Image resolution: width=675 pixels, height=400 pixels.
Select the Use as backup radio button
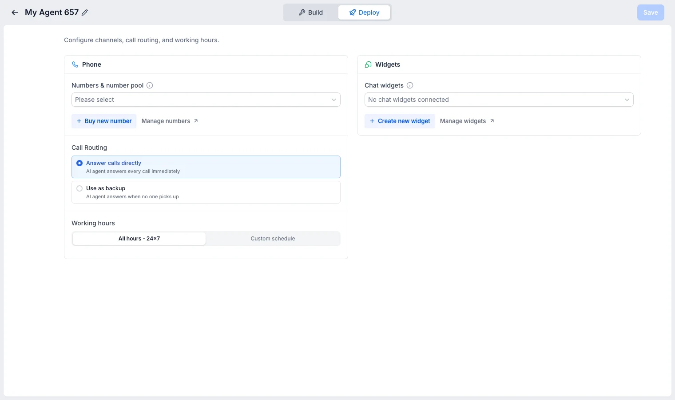point(79,188)
